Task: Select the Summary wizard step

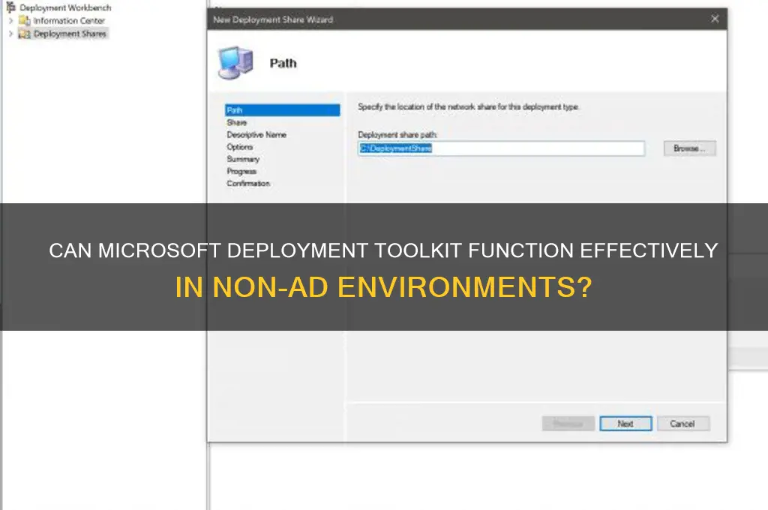Action: (x=243, y=159)
